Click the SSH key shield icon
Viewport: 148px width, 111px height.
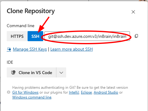[x=9, y=49]
